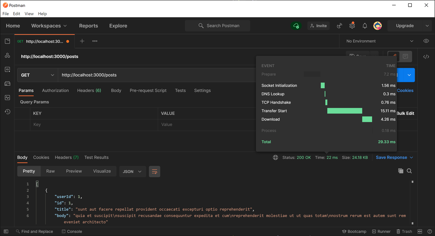
Task: Open environment quick look eye icon
Action: [426, 41]
